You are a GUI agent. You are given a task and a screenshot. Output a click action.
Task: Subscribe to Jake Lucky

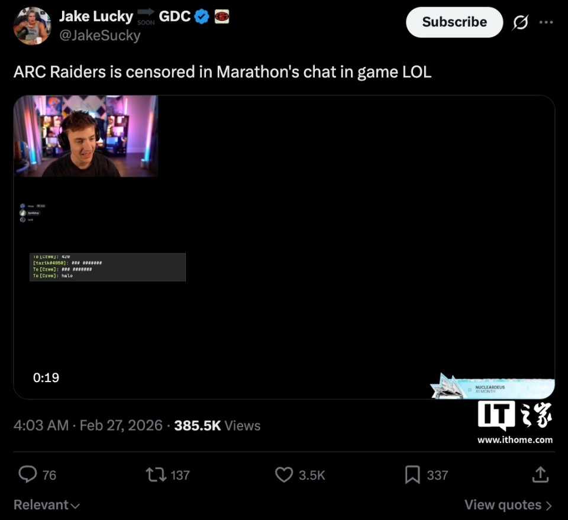(x=454, y=22)
